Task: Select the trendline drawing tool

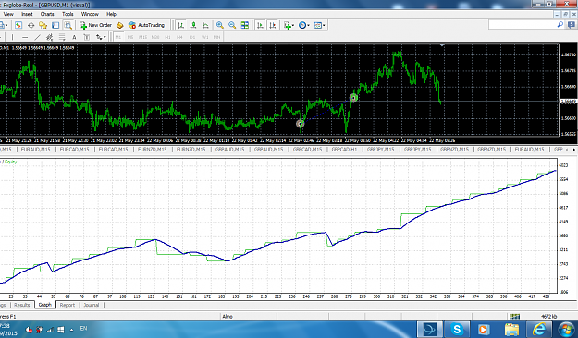Action: [x=37, y=37]
